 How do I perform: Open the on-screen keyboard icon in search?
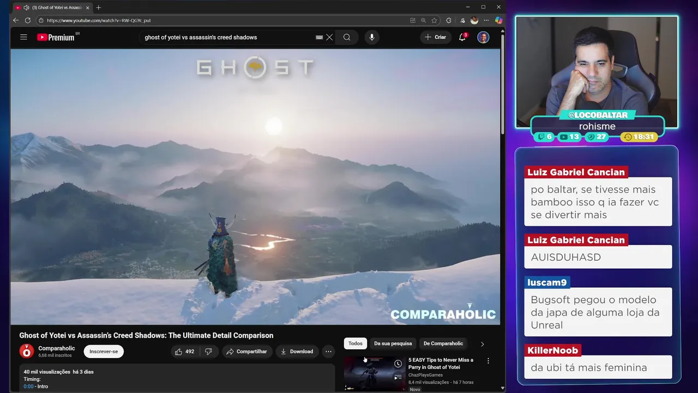click(x=320, y=37)
